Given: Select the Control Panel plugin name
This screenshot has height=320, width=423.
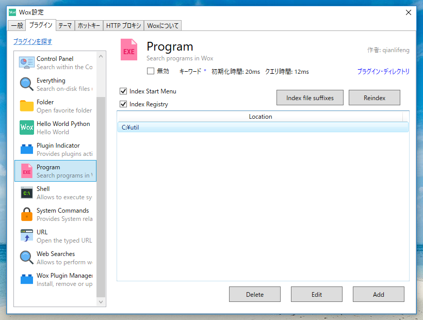Looking at the screenshot, I should pyautogui.click(x=55, y=58).
